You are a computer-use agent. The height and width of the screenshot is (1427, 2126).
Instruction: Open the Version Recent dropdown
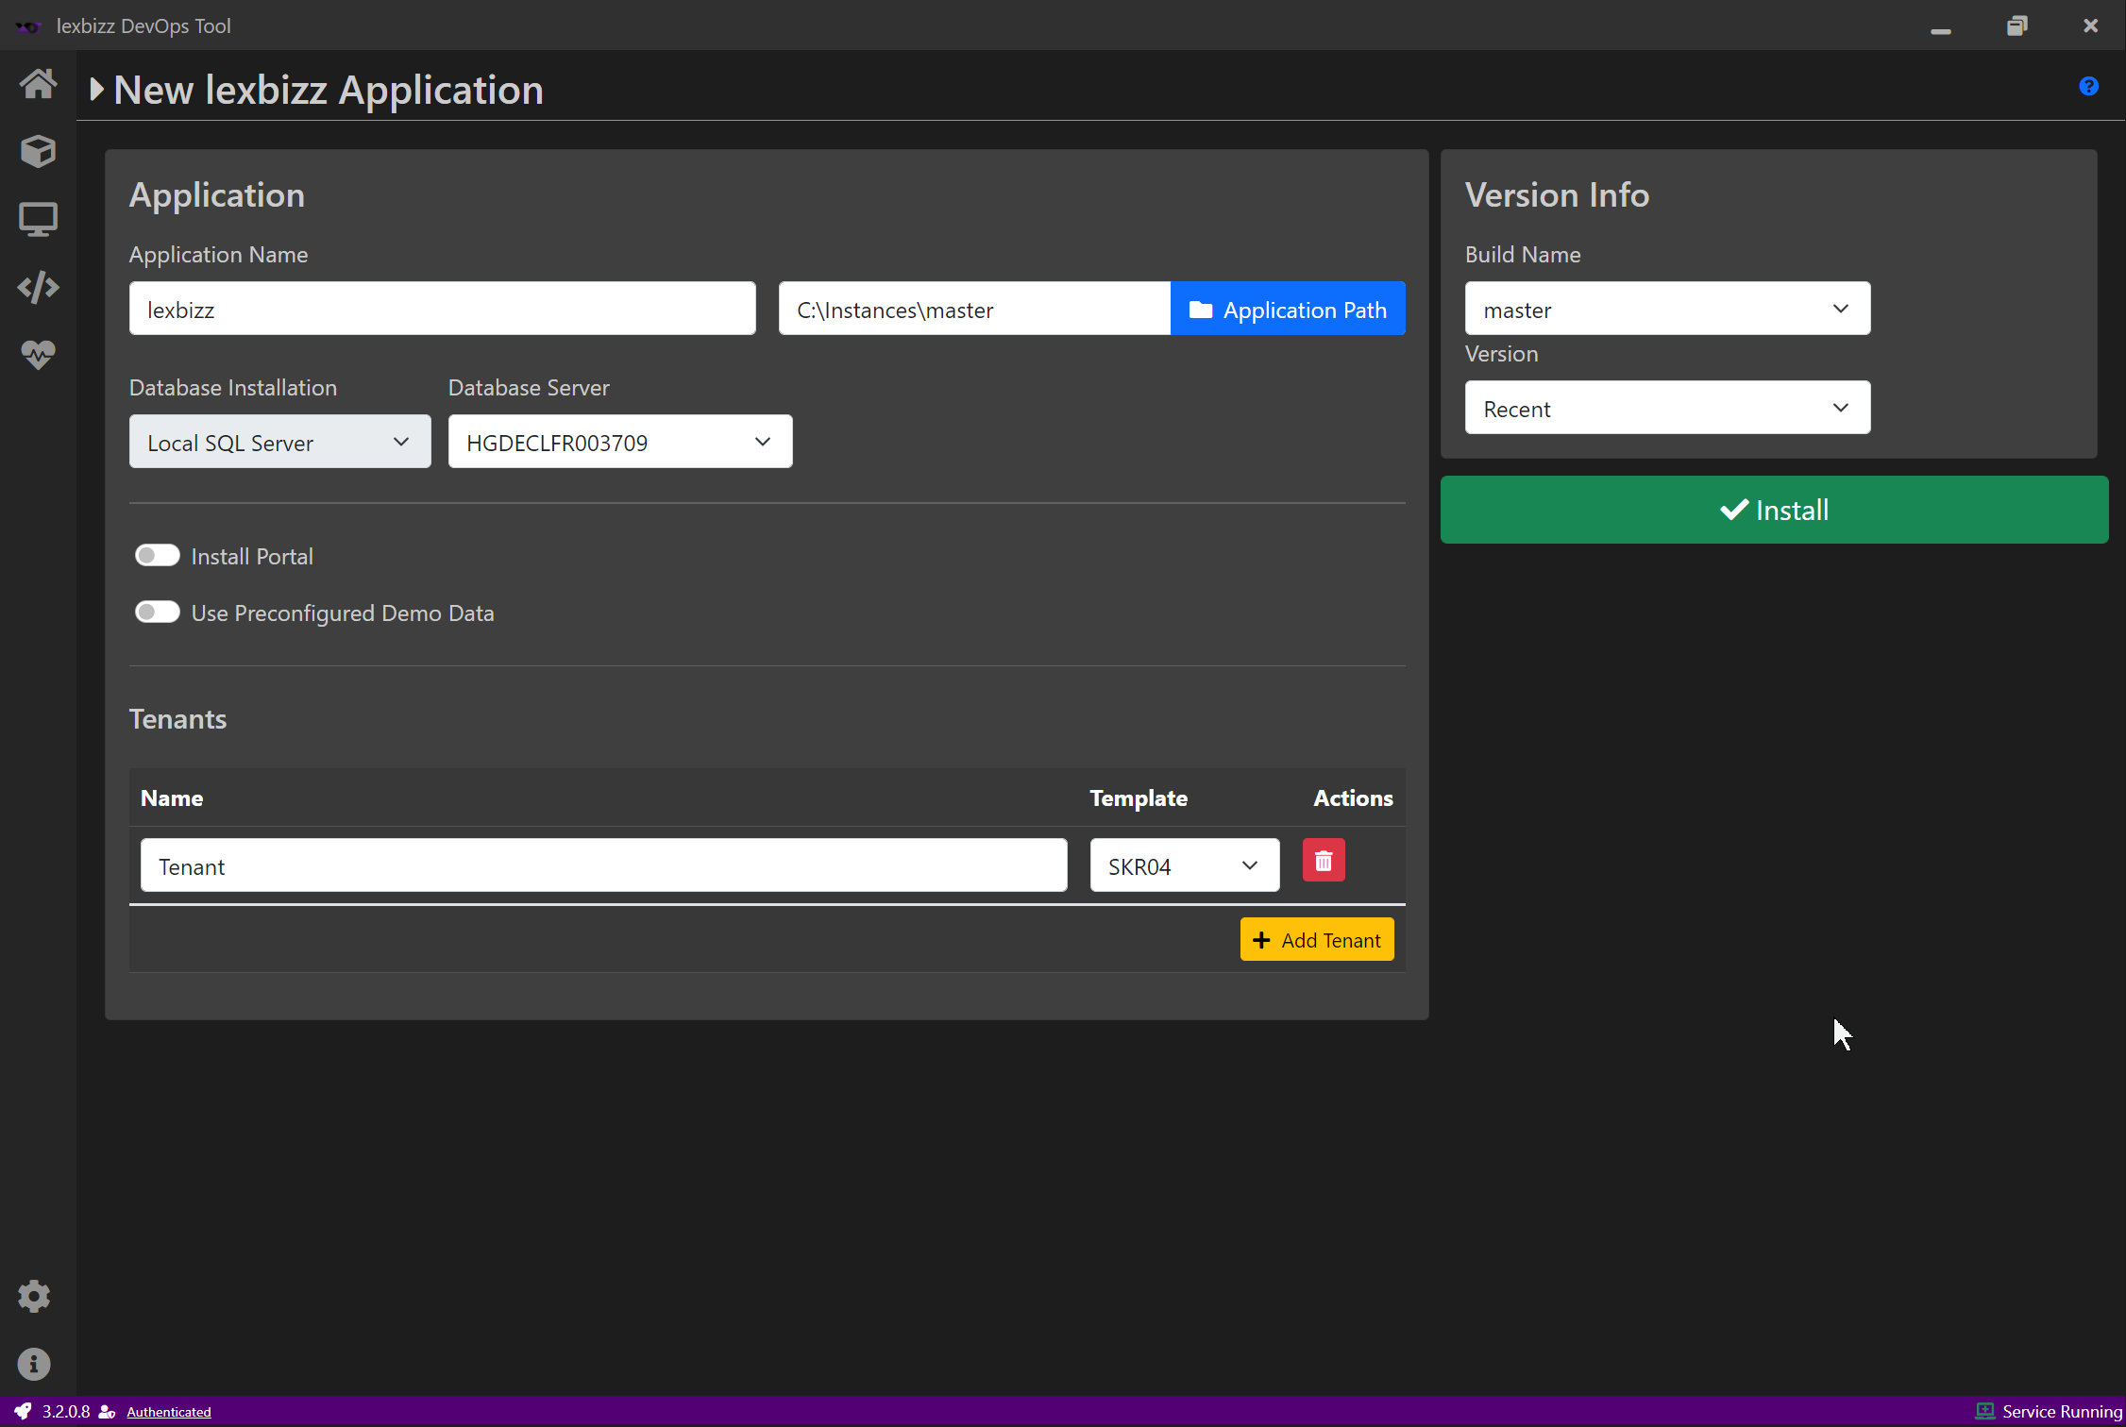tap(1667, 408)
